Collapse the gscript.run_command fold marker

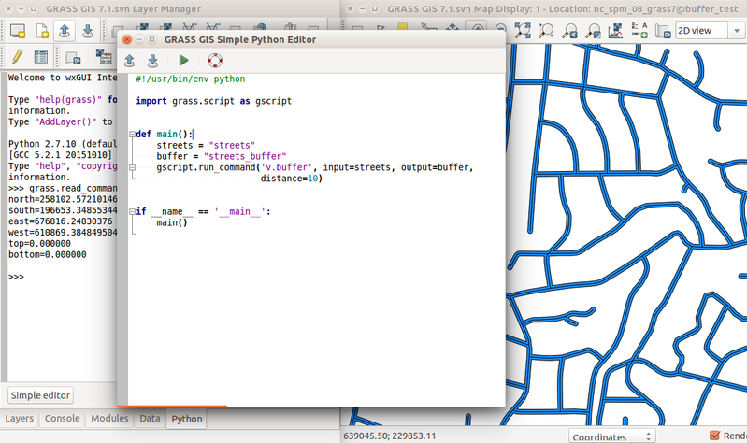click(132, 167)
